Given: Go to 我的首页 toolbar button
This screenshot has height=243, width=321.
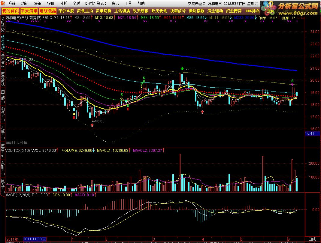Looking at the screenshot, I should [x=11, y=11].
